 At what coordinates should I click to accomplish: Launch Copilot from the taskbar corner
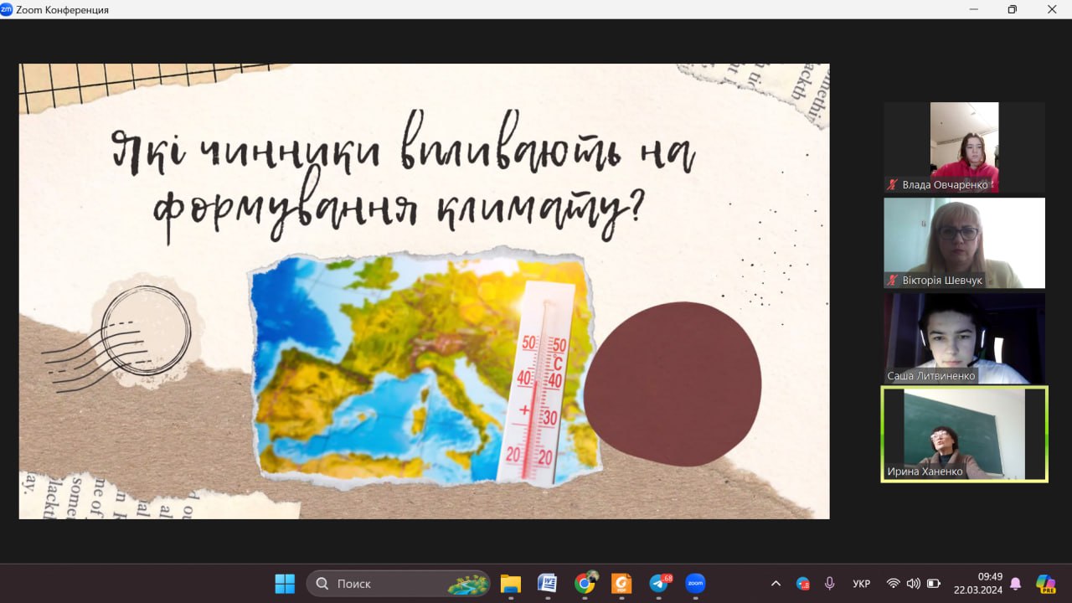point(1045,584)
